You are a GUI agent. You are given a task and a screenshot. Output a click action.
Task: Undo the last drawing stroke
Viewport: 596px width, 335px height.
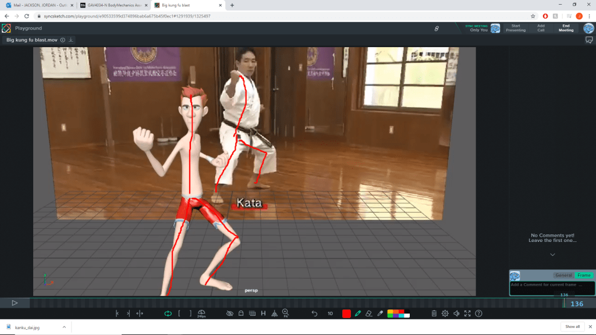coord(314,313)
